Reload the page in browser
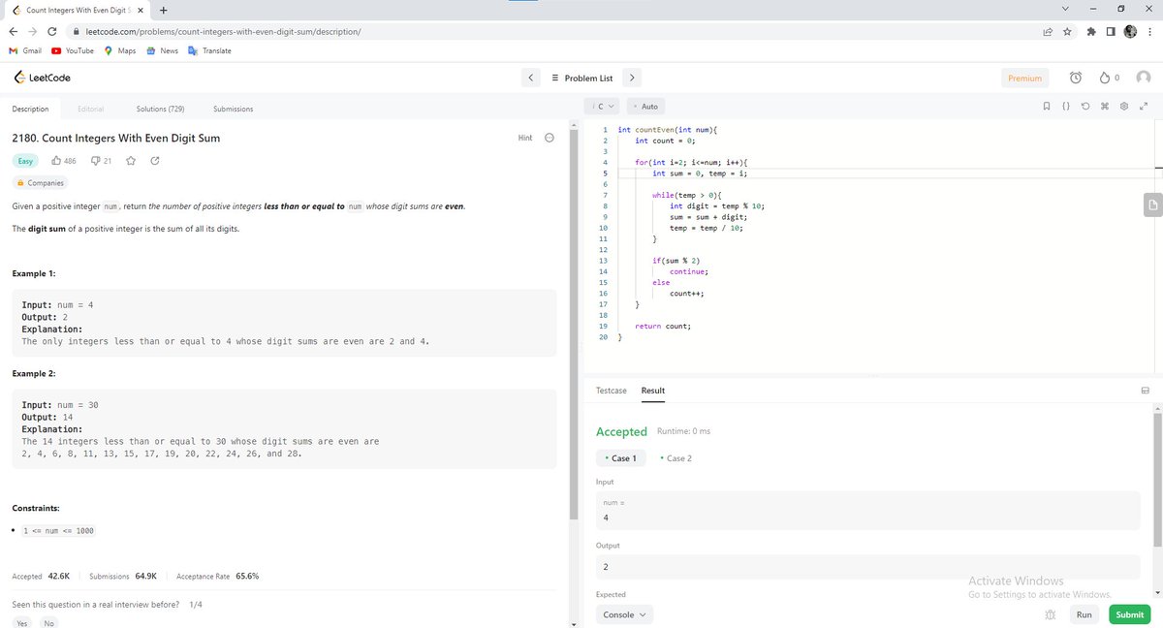 tap(51, 31)
